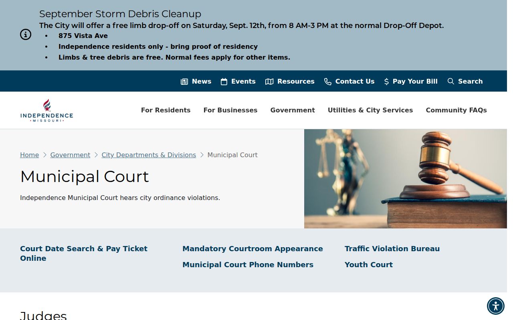Open Traffic Violation Bureau link

(392, 249)
